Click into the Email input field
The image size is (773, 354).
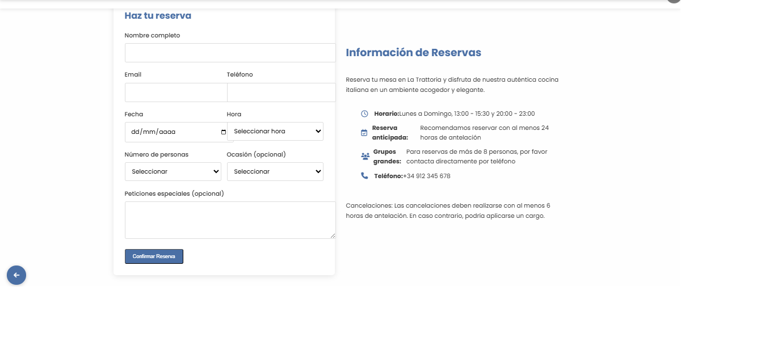coord(176,92)
